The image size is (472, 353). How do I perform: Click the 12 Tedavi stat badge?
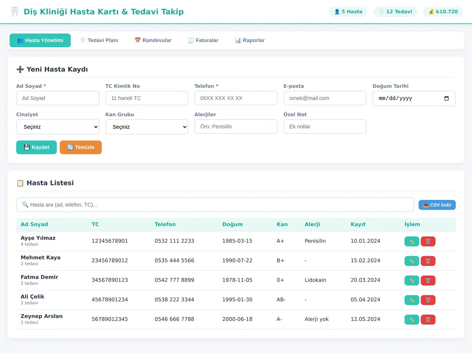click(395, 12)
